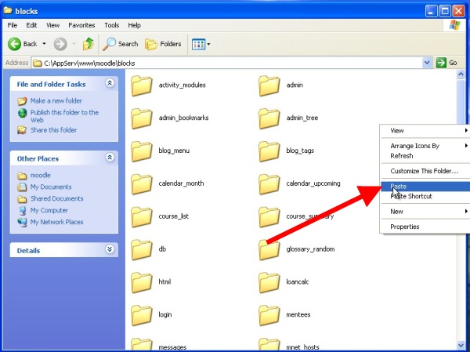Open Shared Documents link
The width and height of the screenshot is (470, 352).
pyautogui.click(x=56, y=198)
